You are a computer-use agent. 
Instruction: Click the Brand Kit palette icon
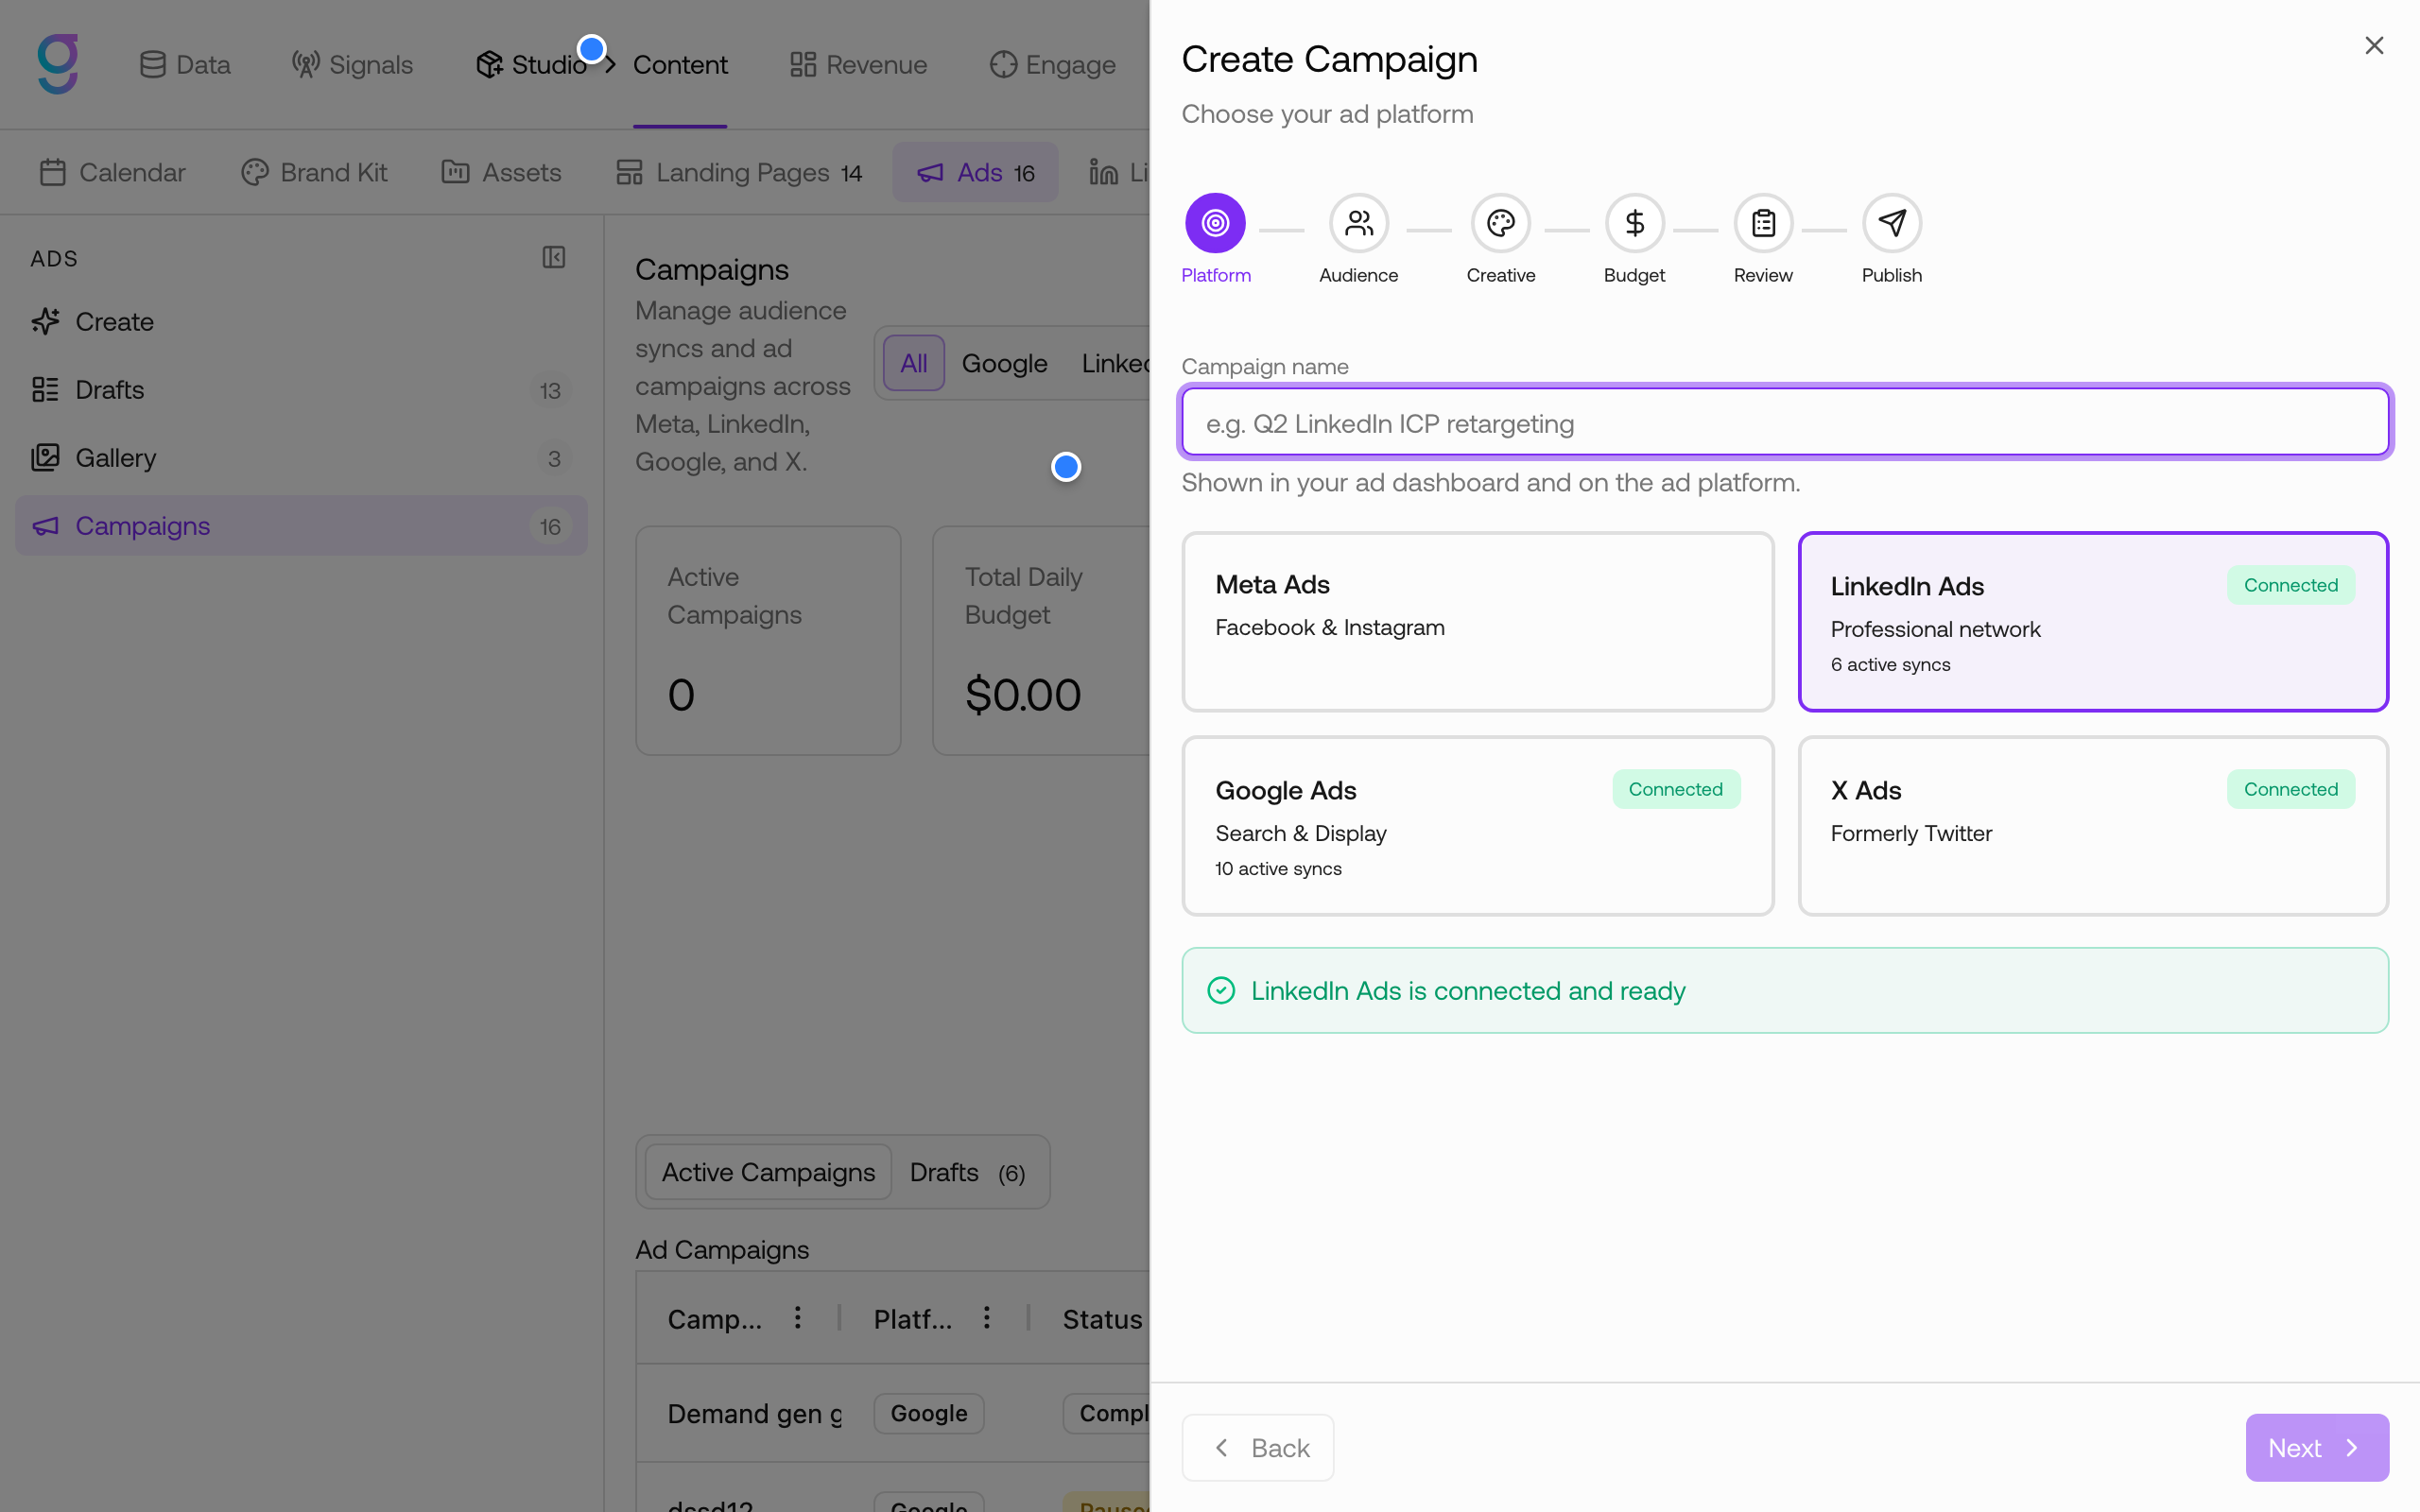pyautogui.click(x=255, y=172)
